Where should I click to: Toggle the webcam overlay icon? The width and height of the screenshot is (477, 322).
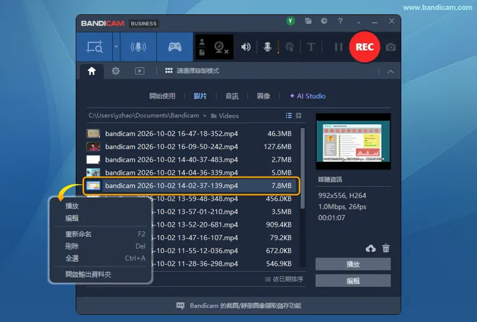click(221, 47)
